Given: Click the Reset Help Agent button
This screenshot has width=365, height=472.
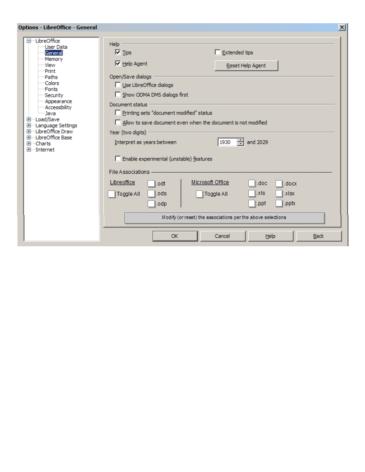Looking at the screenshot, I should point(246,66).
